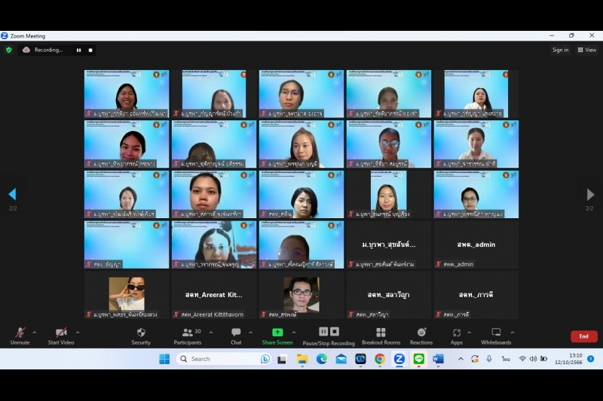The image size is (603, 401).
Task: Expand the arrow next to Share Screen
Action: tap(293, 332)
